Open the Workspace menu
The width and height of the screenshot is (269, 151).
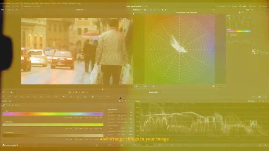point(72,3)
